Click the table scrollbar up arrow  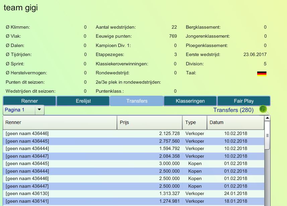click(267, 119)
